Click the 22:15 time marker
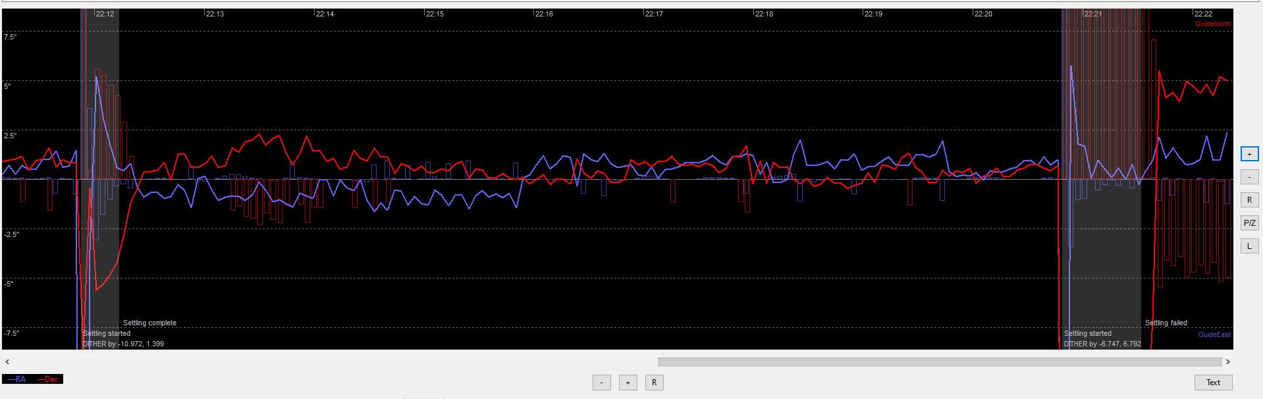This screenshot has height=399, width=1263. (435, 14)
